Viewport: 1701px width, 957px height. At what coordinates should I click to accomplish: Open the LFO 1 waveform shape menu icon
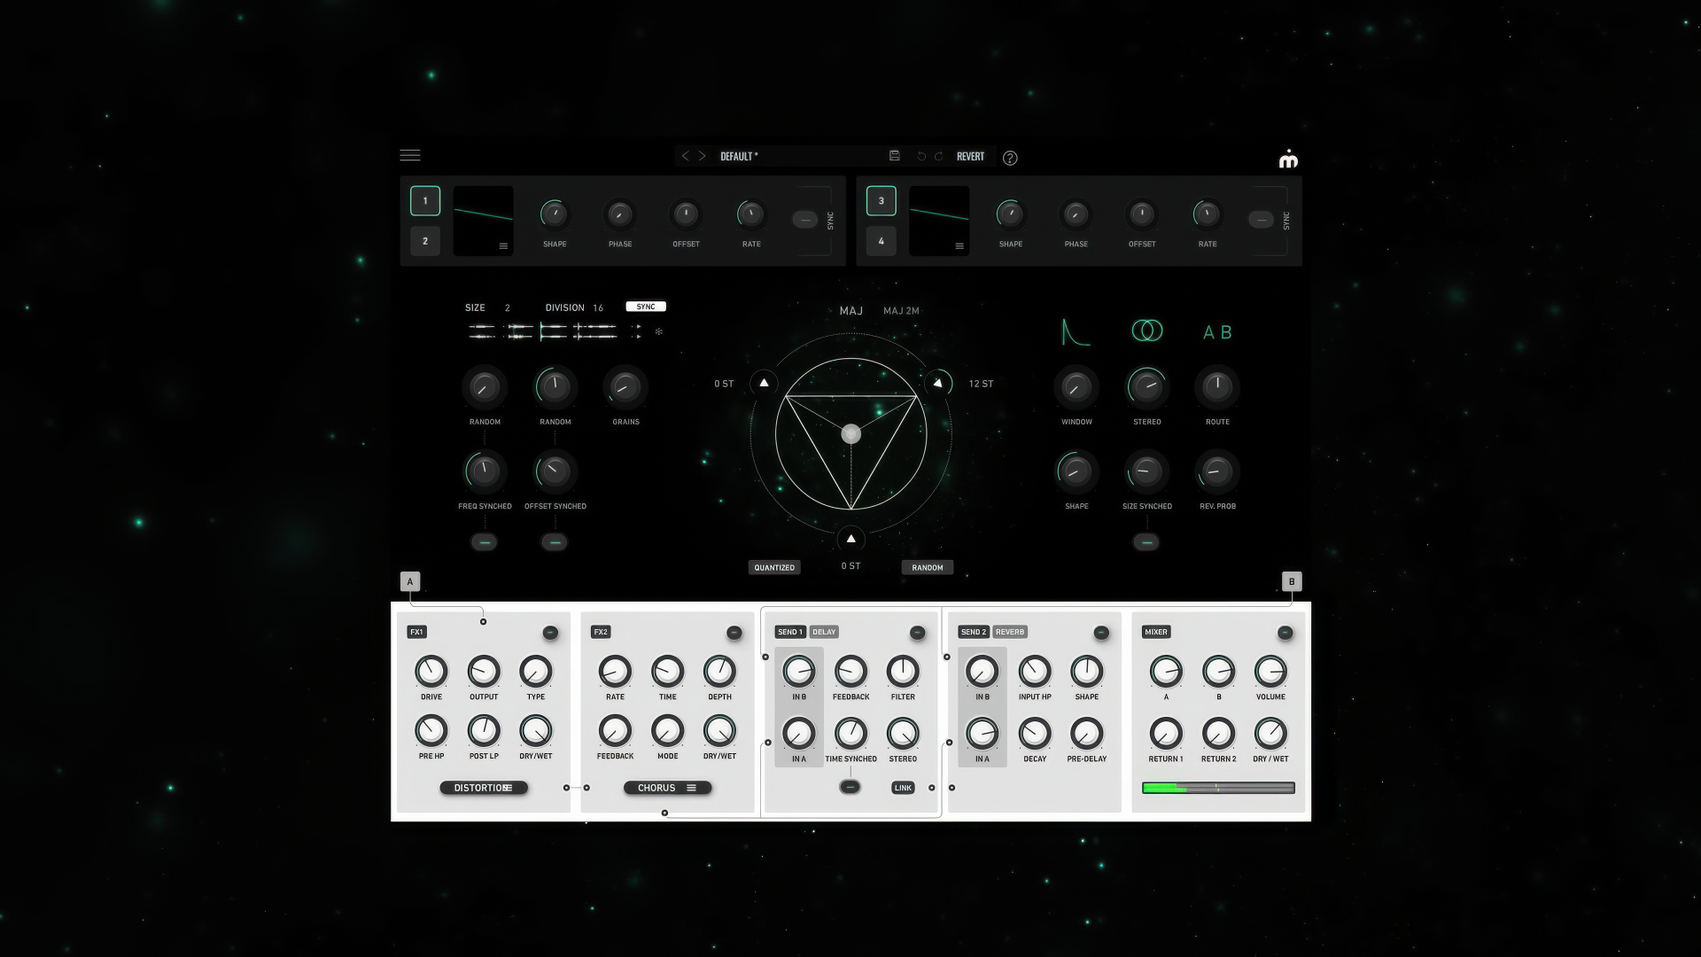[504, 246]
